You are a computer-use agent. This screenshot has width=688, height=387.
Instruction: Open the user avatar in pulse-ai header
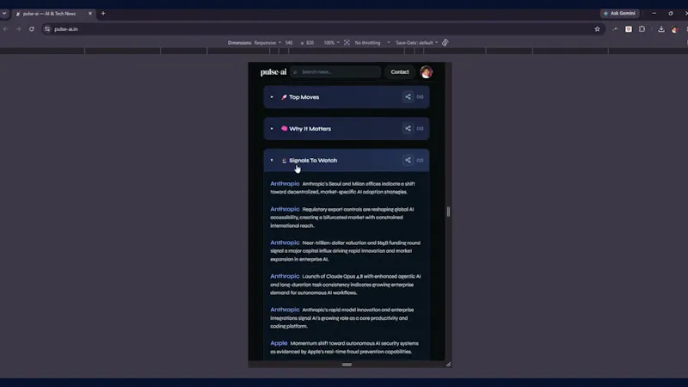click(x=426, y=72)
